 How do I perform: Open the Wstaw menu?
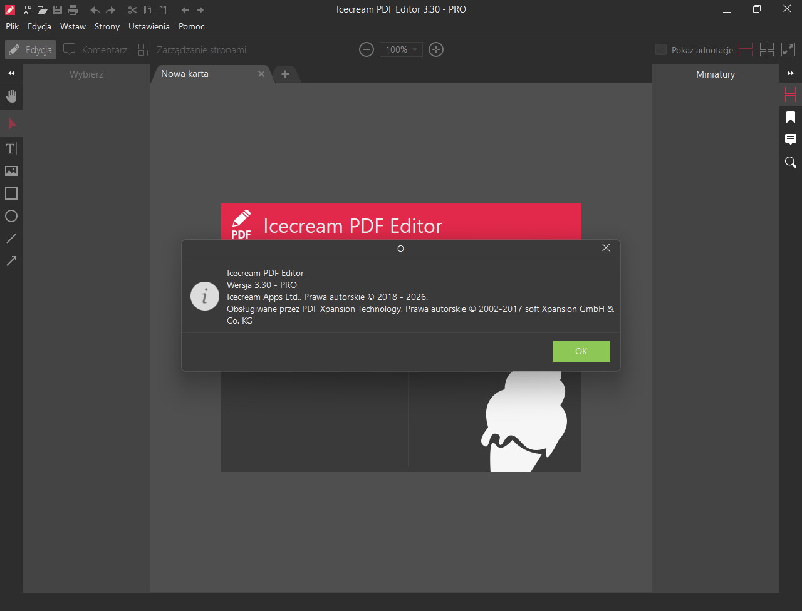pyautogui.click(x=73, y=26)
